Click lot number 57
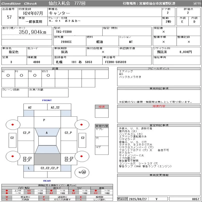The height and width of the screenshot is (202, 202). pos(9,17)
